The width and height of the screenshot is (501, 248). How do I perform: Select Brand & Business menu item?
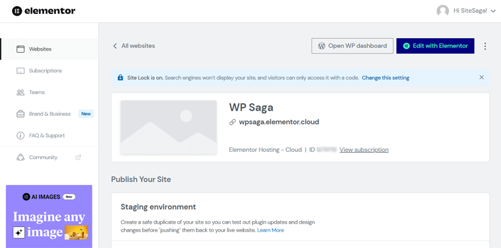[49, 114]
